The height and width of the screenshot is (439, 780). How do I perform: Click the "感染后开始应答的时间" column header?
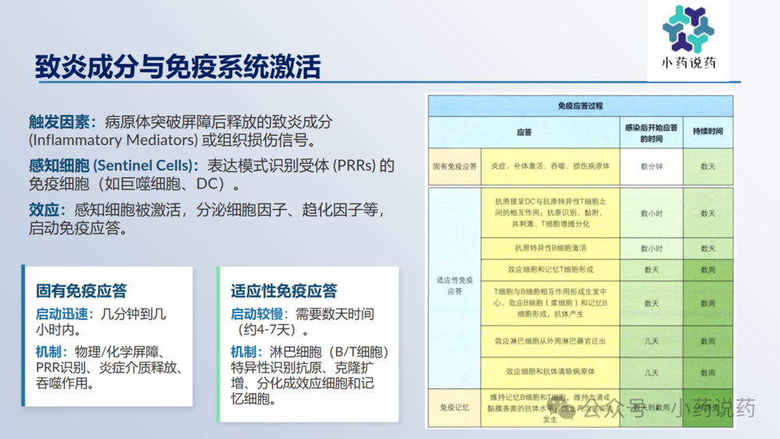651,133
